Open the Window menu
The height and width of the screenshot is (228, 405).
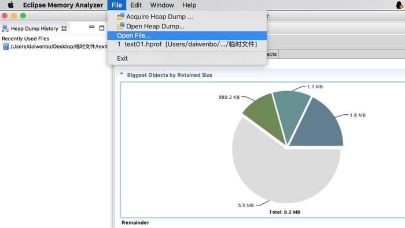(x=162, y=5)
